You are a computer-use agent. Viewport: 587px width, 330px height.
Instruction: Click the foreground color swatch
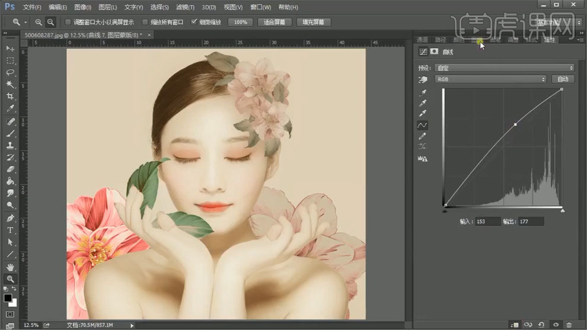[x=8, y=297]
